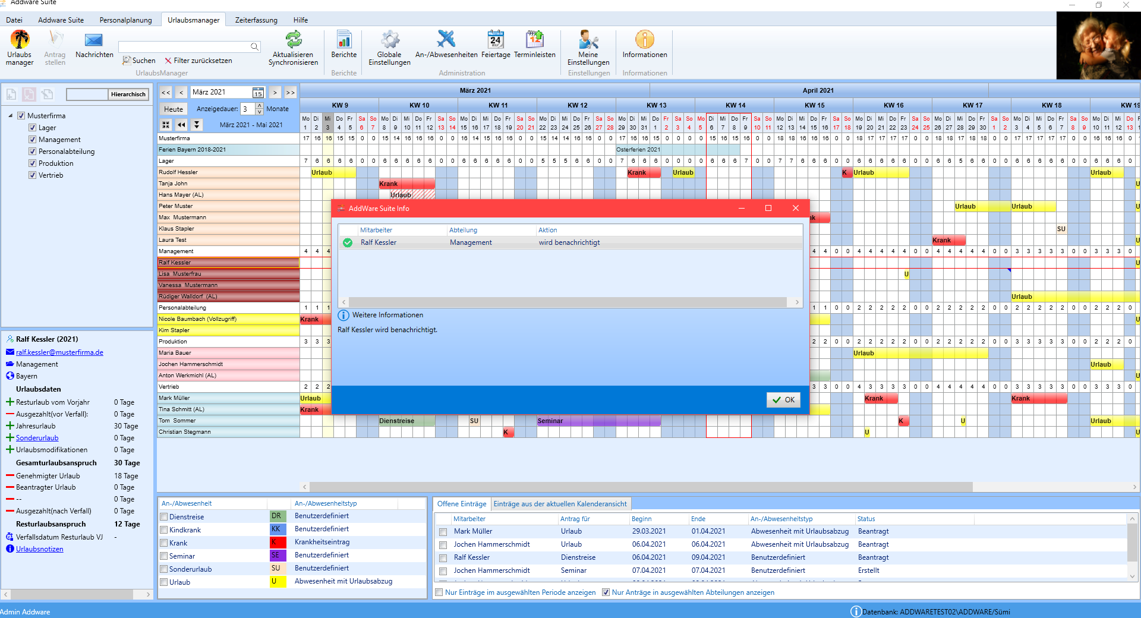Toggle the Musterfirma checkbox
This screenshot has height=618, width=1141.
point(21,116)
